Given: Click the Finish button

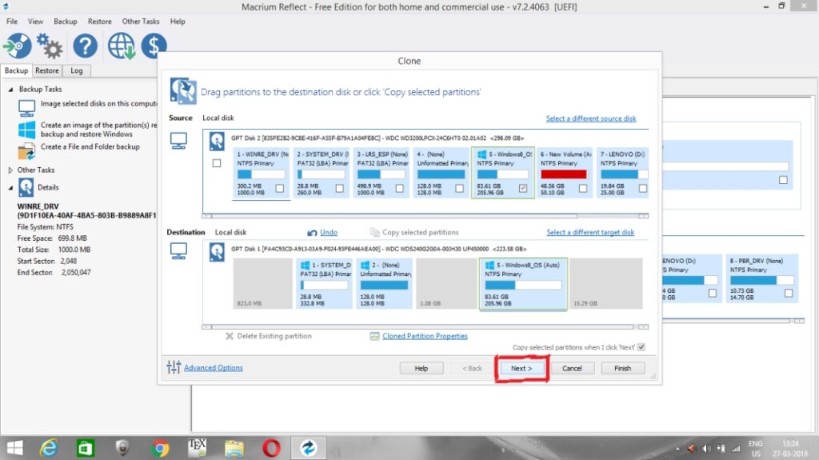Looking at the screenshot, I should coord(622,368).
